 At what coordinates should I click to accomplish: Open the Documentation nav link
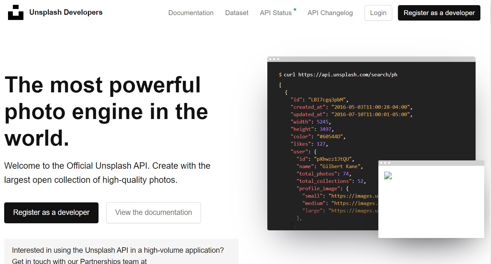click(191, 13)
